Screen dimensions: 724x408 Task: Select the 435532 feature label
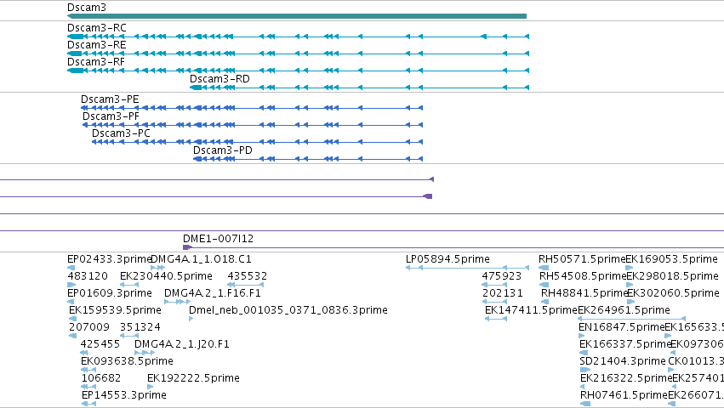click(x=247, y=276)
